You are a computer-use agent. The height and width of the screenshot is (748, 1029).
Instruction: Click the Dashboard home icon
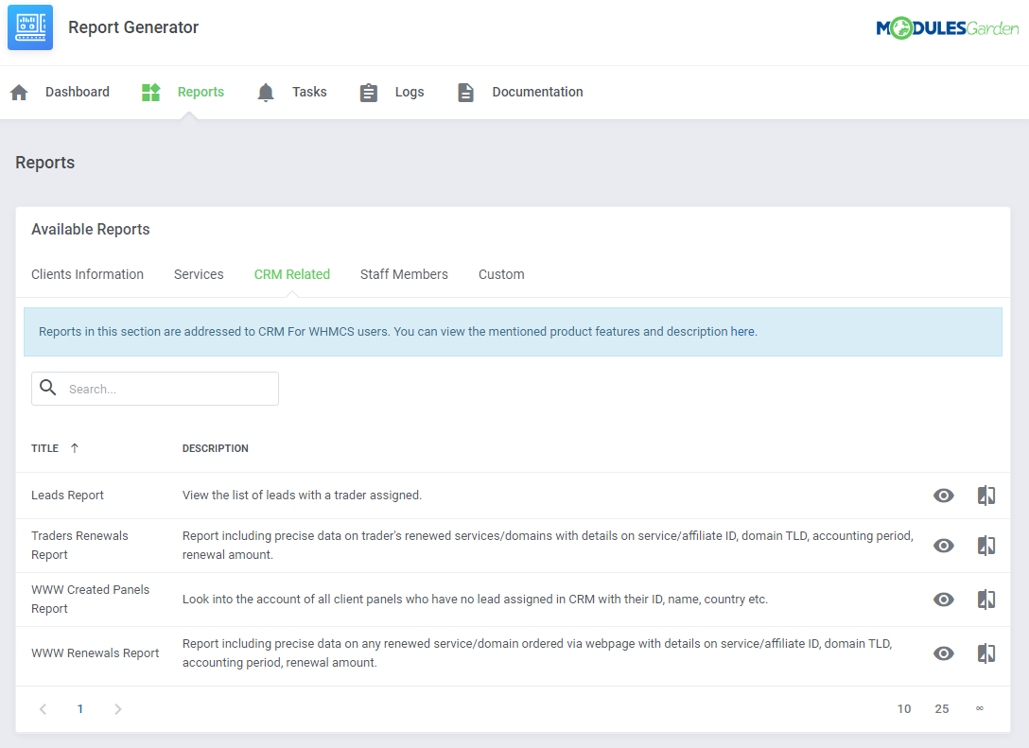tap(20, 93)
